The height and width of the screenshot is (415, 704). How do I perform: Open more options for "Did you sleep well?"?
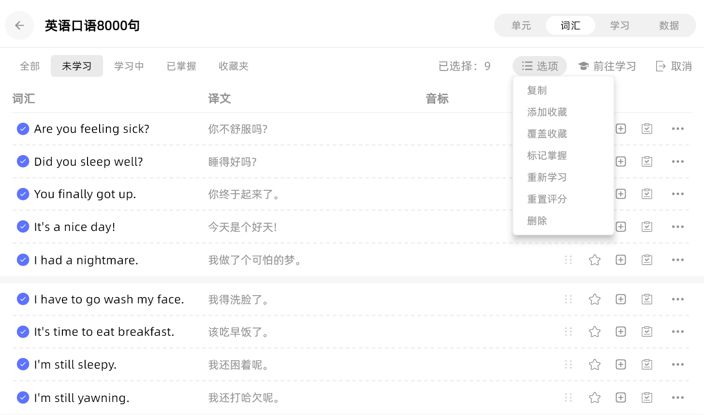click(678, 161)
